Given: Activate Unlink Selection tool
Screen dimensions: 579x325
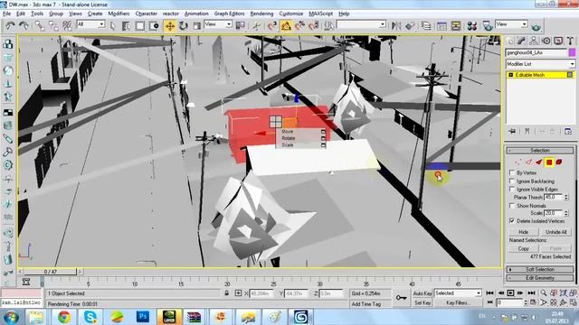Looking at the screenshot, I should coord(53,25).
